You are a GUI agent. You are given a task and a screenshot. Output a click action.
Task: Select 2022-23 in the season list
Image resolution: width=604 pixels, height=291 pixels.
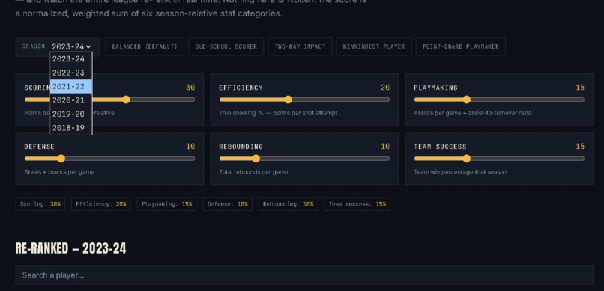coord(71,73)
